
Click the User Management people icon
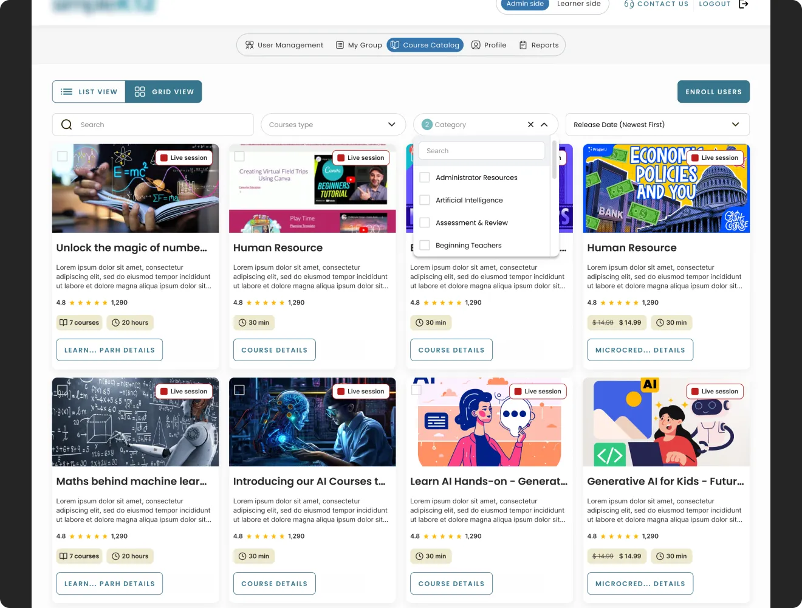click(x=249, y=45)
